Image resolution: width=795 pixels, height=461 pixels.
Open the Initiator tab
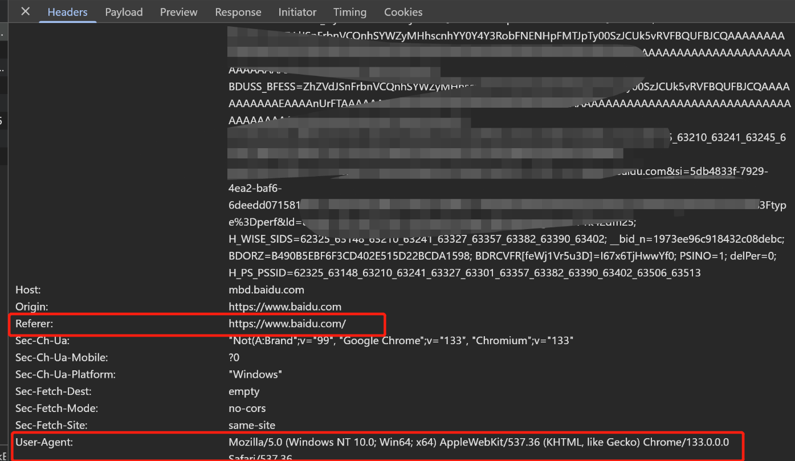pyautogui.click(x=297, y=12)
